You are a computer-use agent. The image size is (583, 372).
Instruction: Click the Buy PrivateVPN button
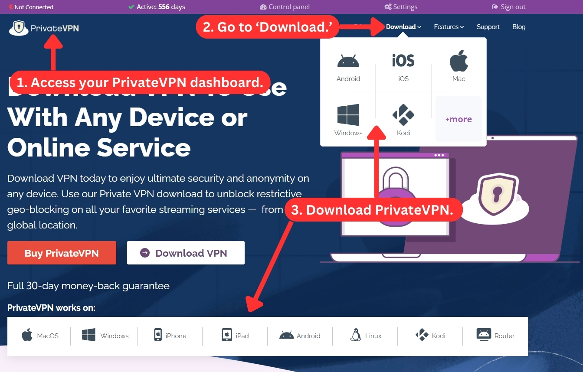(x=62, y=253)
